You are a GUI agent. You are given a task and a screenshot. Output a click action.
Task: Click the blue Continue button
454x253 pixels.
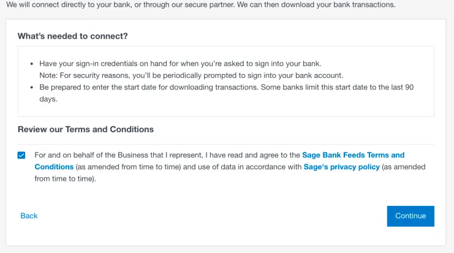click(x=410, y=216)
